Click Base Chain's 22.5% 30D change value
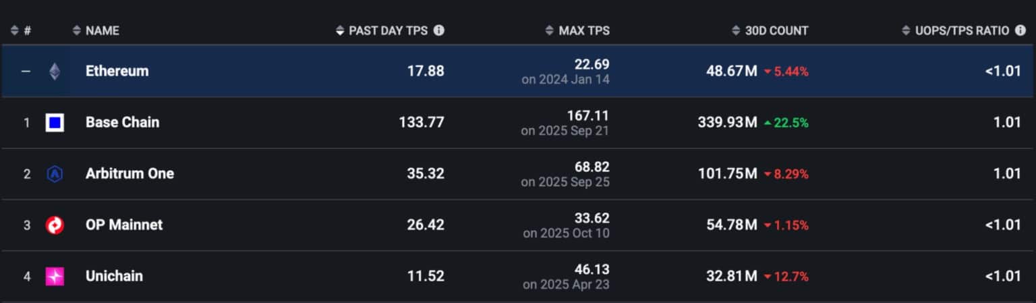 786,123
